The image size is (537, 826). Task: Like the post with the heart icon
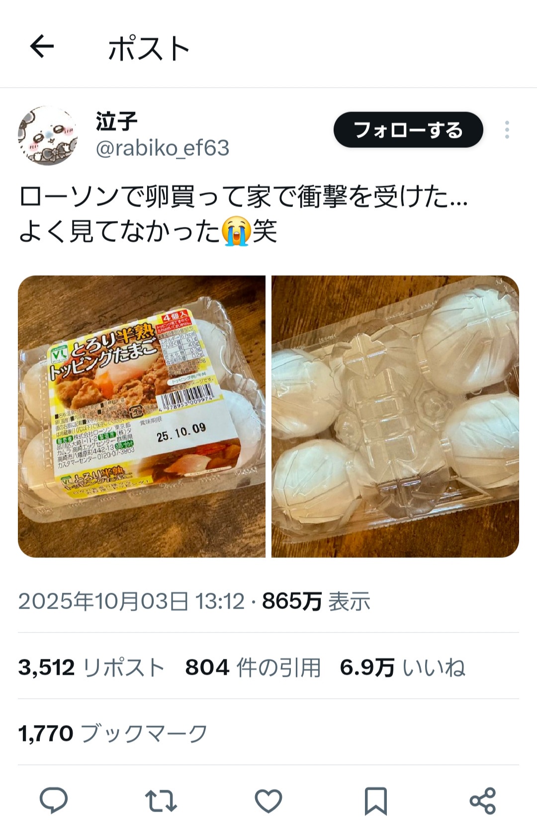pos(268,801)
